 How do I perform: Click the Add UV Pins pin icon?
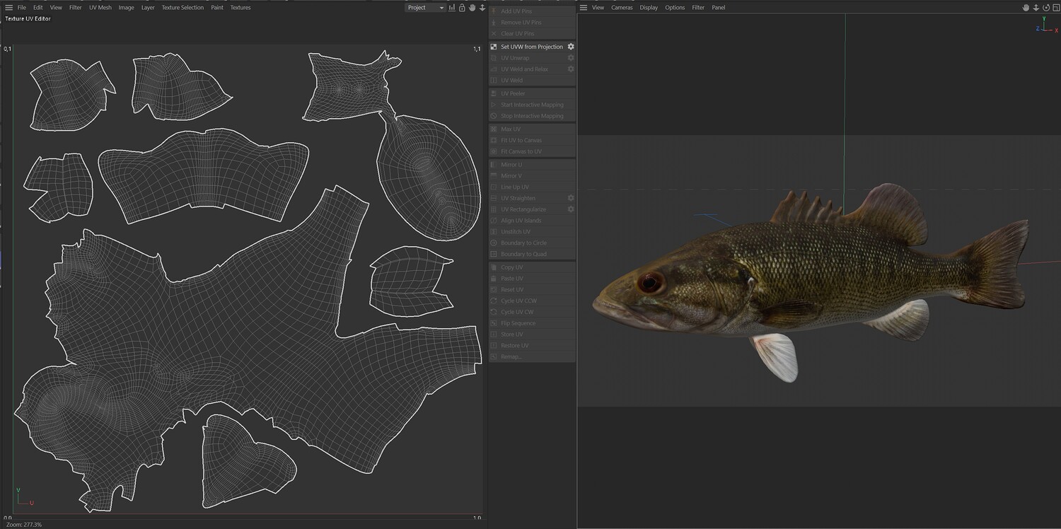pos(494,11)
